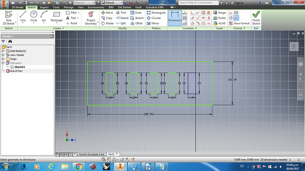Switch to the 3D Model ribbon tab
This screenshot has height=171, width=305.
click(x=17, y=8)
